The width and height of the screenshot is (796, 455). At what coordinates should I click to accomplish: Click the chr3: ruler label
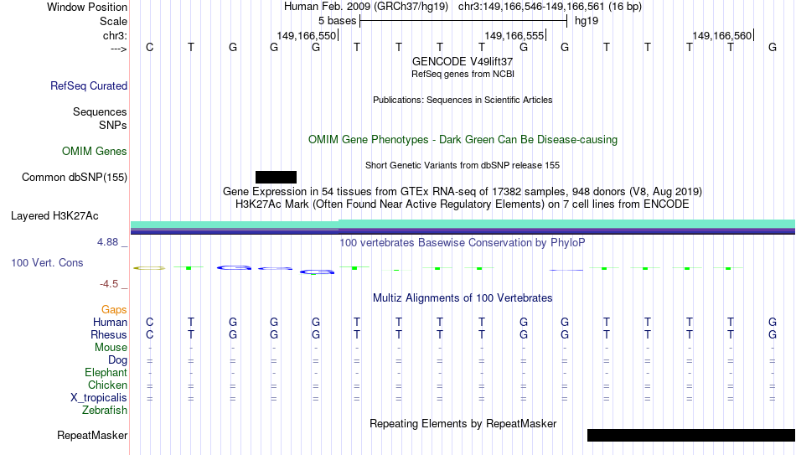point(116,35)
